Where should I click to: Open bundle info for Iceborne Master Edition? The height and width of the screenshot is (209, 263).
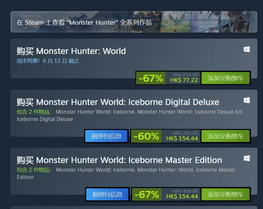coord(107,194)
